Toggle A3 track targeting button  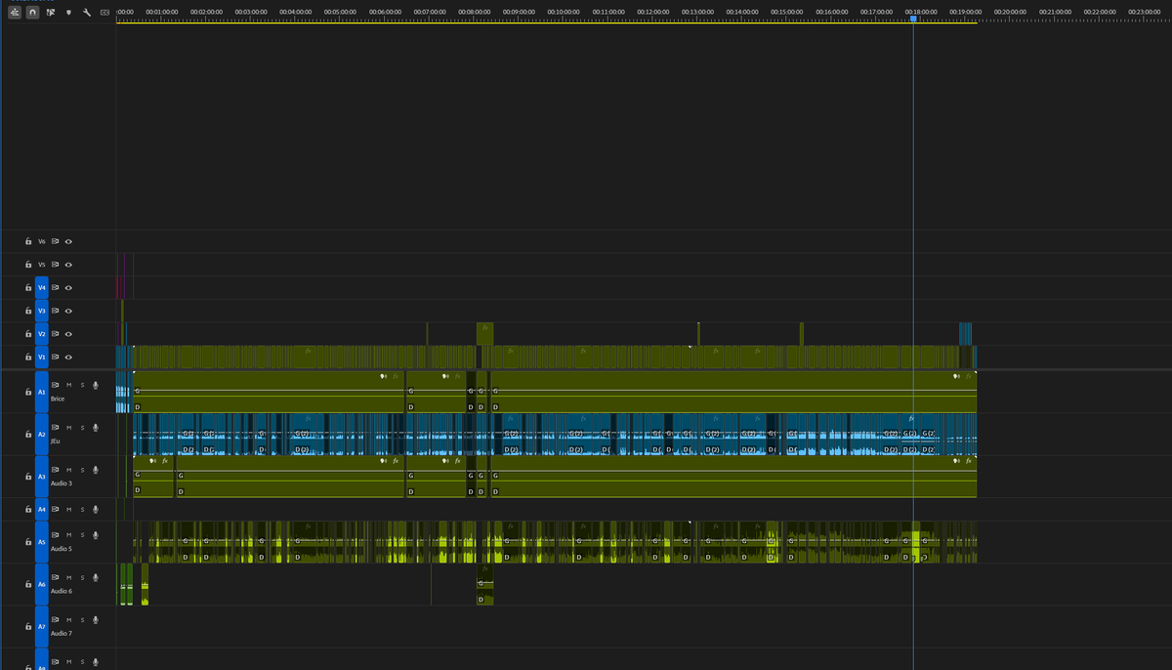pos(42,477)
